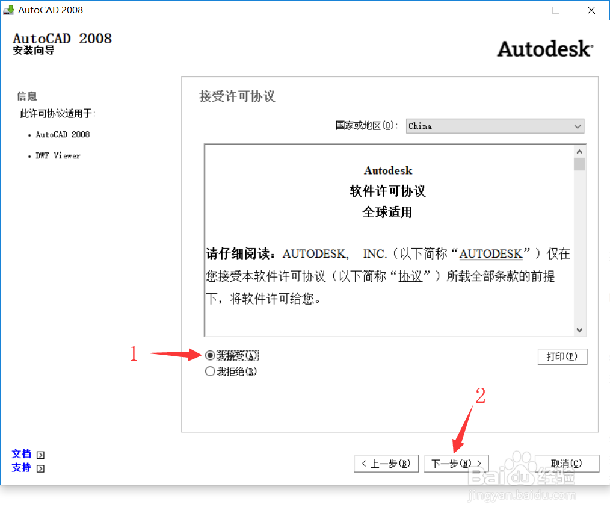The width and height of the screenshot is (610, 516).
Task: Click the 软件许可协议 heading in agreement
Action: click(x=387, y=191)
